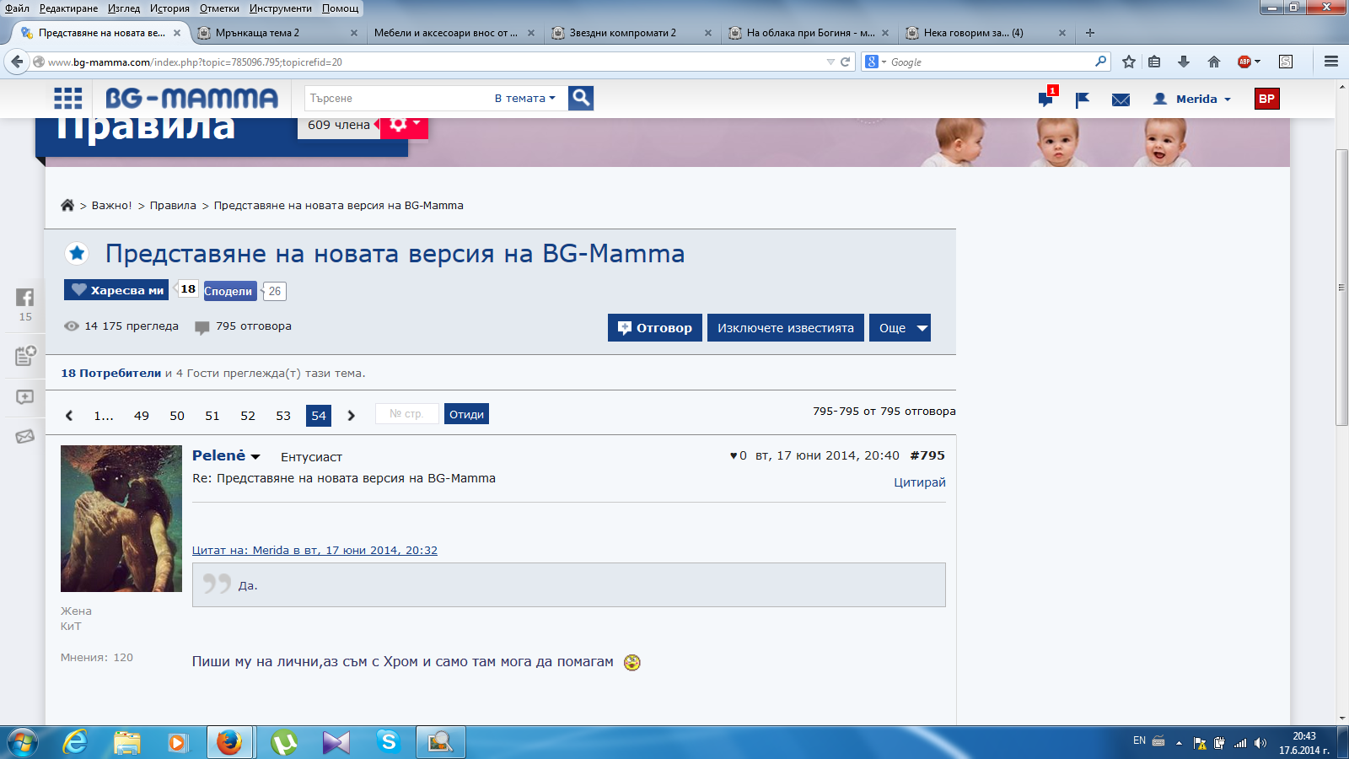Click the Facebook share icon in sidebar
This screenshot has height=759, width=1349.
tap(25, 298)
